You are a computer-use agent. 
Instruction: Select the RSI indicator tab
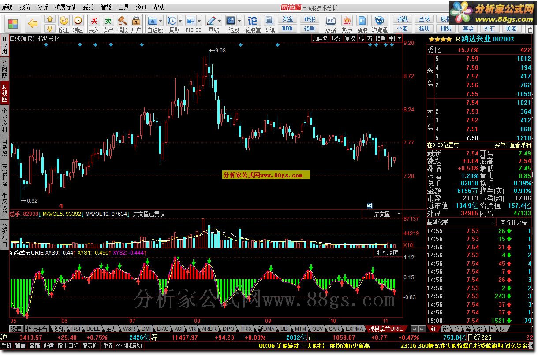coord(76,329)
